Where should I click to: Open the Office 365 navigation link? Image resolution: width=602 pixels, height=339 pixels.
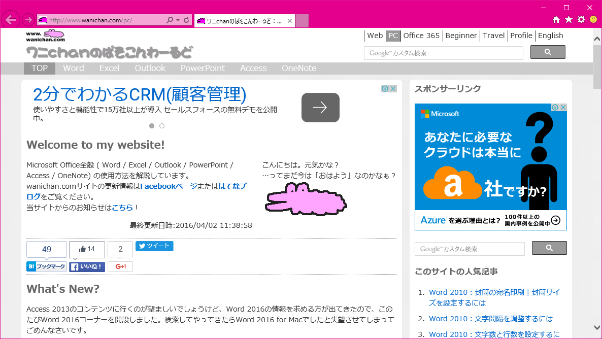point(421,36)
